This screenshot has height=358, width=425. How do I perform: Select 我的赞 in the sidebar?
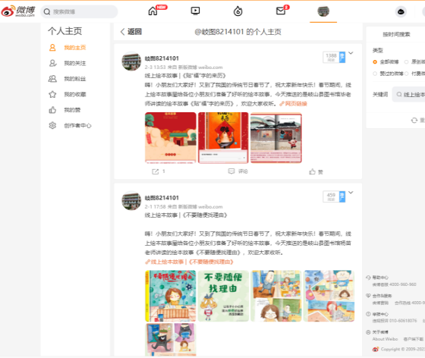tap(72, 110)
